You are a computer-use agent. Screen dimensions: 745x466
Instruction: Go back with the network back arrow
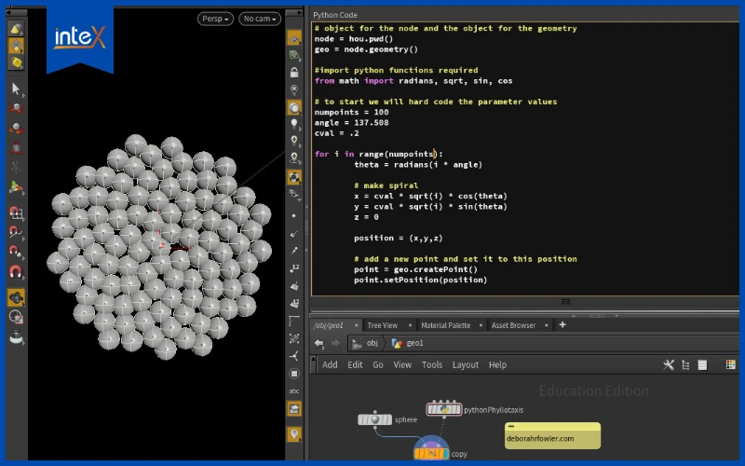point(319,343)
